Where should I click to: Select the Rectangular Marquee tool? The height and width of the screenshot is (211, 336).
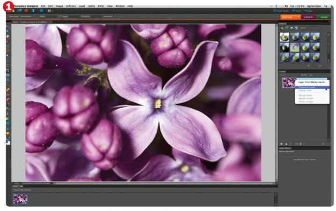[x=8, y=46]
